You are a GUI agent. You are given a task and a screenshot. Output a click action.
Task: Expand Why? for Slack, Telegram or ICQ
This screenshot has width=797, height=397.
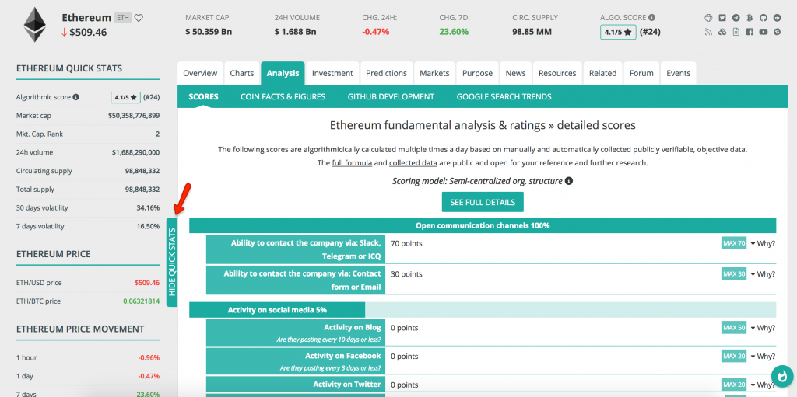(762, 243)
